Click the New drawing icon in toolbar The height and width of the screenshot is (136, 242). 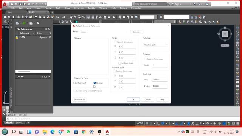(x=5, y=17)
